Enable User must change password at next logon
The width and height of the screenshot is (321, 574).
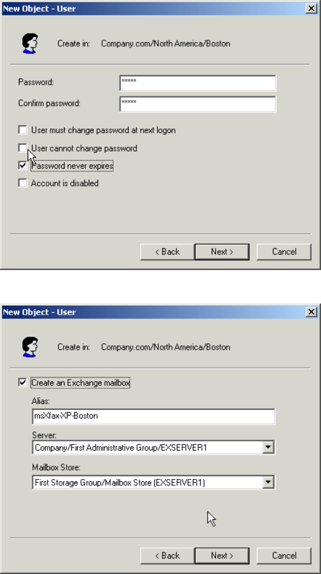coord(22,130)
